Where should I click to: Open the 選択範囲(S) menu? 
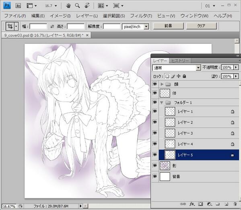click(114, 16)
